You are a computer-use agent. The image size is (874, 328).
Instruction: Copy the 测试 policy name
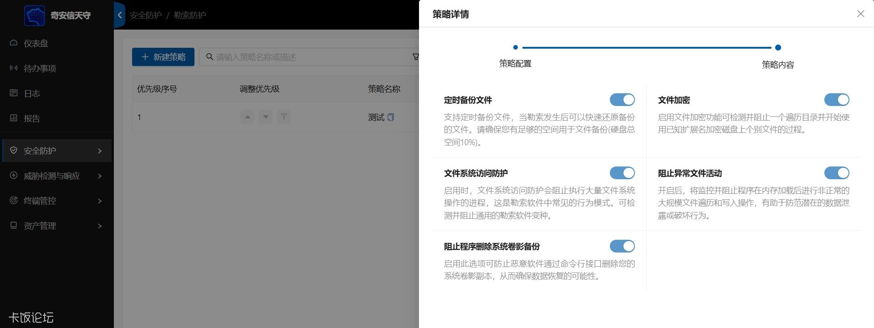tap(391, 117)
